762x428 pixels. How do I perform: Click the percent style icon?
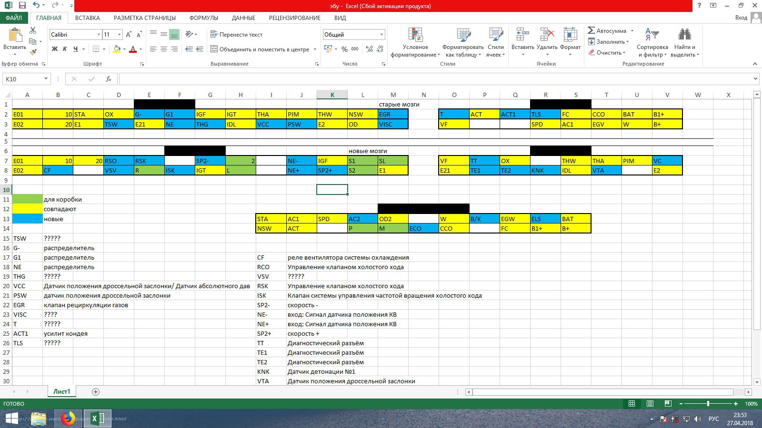pyautogui.click(x=344, y=49)
